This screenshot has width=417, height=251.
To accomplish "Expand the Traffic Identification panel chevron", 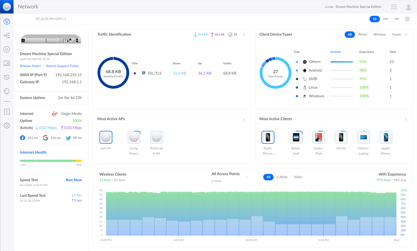I will coord(244,34).
